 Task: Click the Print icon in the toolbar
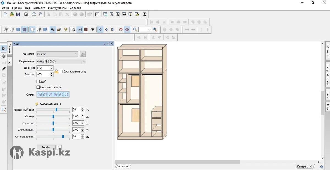tap(34, 14)
